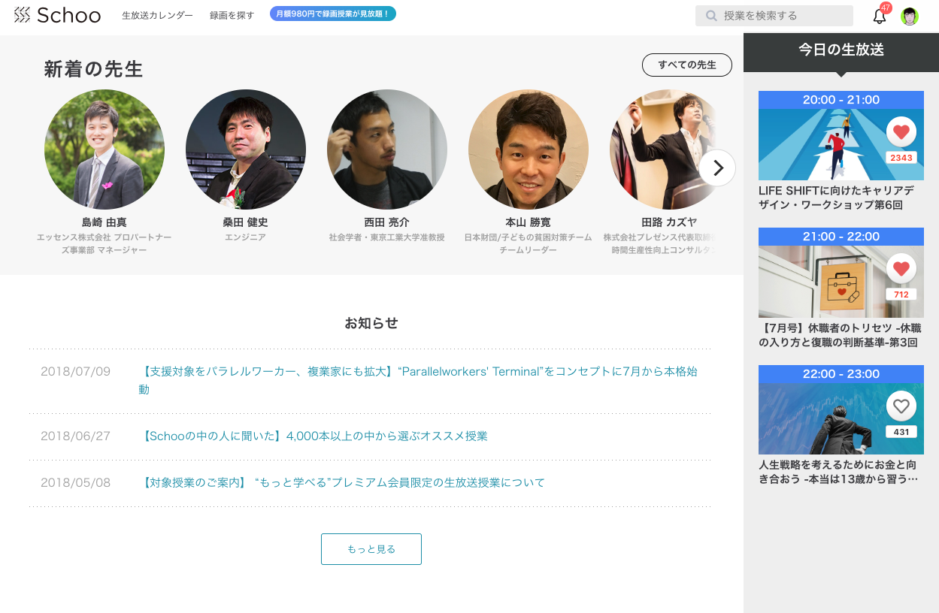Click the 月額980円 premium promotion badge
Screen dimensions: 939x613
pyautogui.click(x=333, y=14)
